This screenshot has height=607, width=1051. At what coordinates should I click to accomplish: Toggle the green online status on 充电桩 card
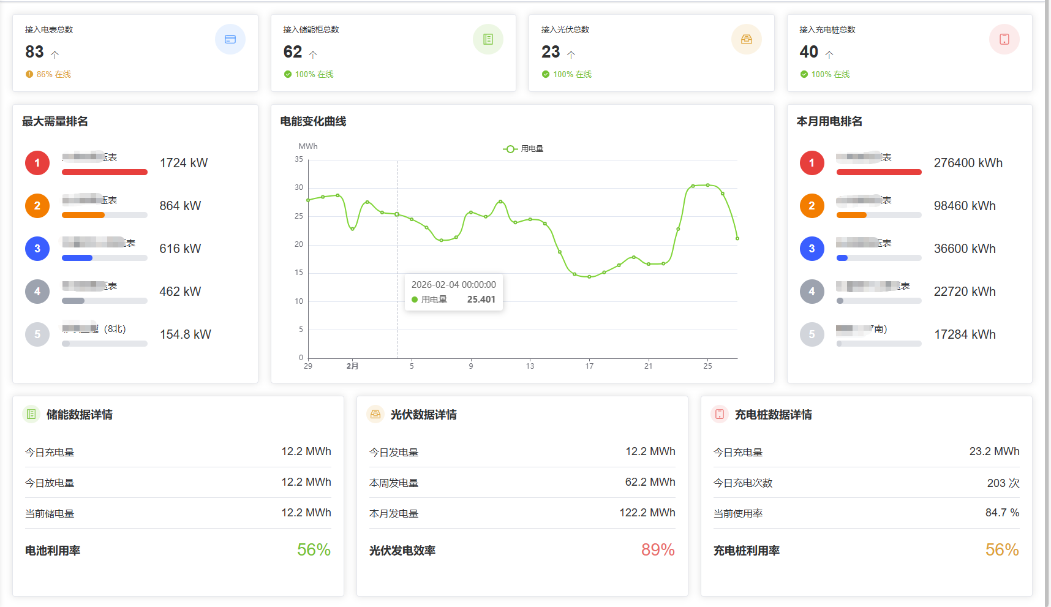[x=804, y=74]
